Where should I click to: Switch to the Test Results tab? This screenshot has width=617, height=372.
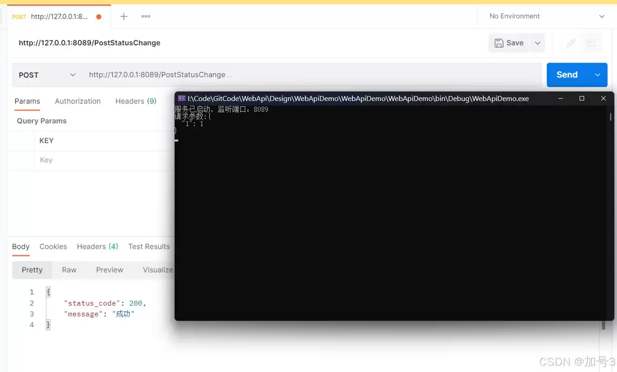tap(149, 246)
